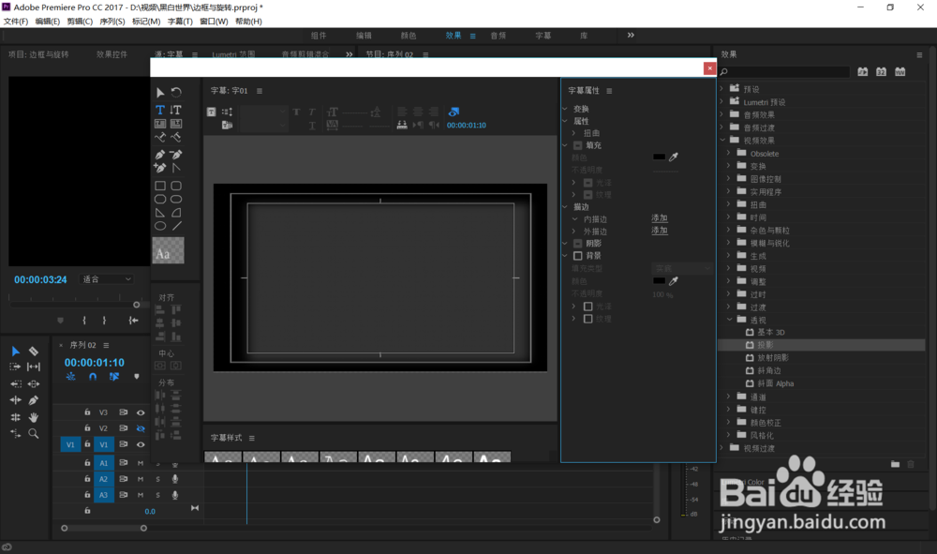This screenshot has width=937, height=554.
Task: Expand the 预设 folder in effects panel
Action: coord(721,89)
